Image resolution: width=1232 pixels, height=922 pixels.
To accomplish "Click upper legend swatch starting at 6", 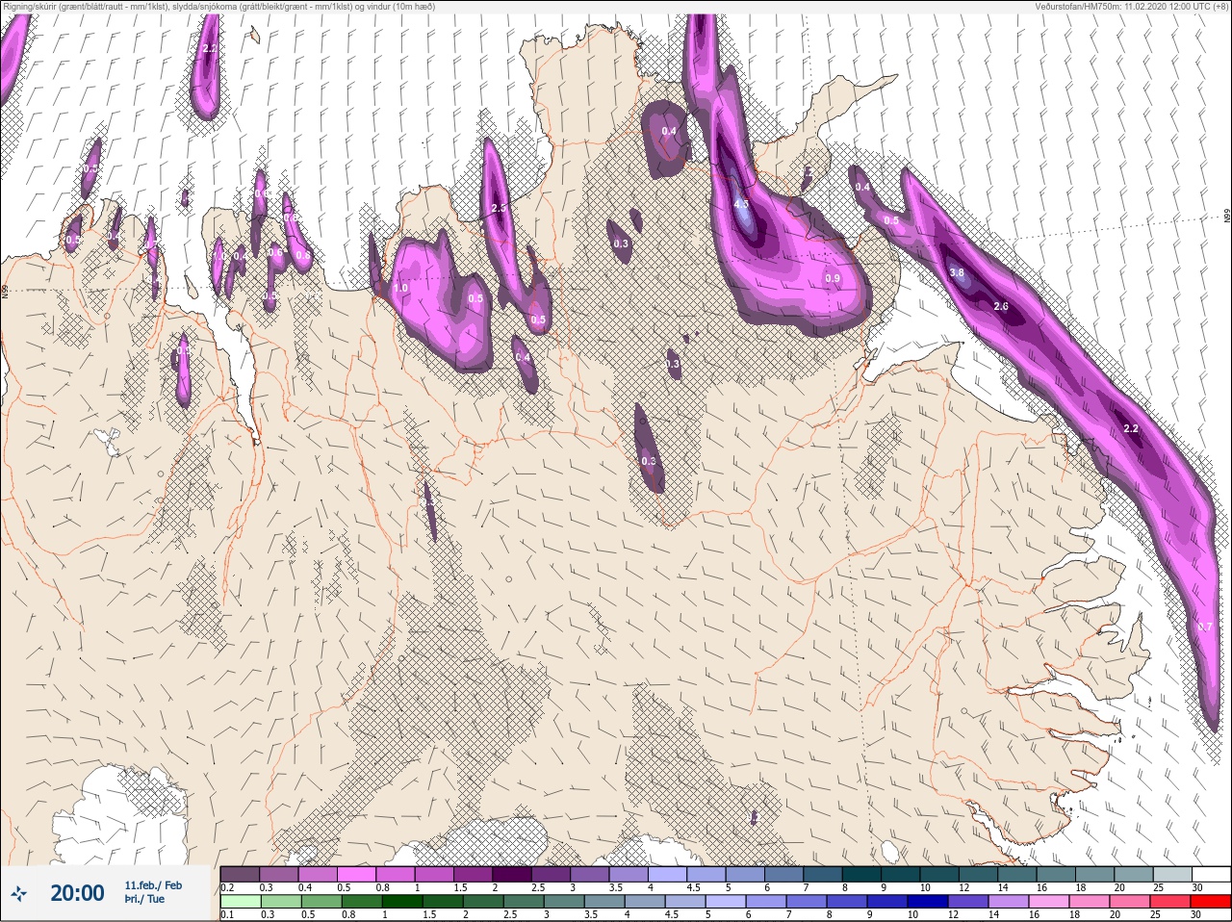I will click(x=784, y=875).
